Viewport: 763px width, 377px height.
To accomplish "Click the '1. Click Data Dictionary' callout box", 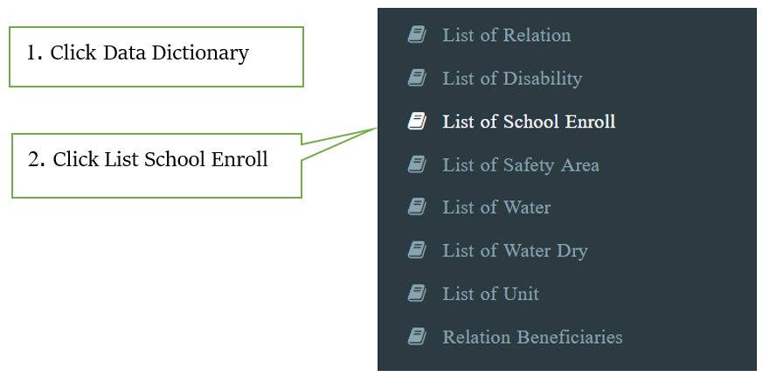I will [x=156, y=57].
